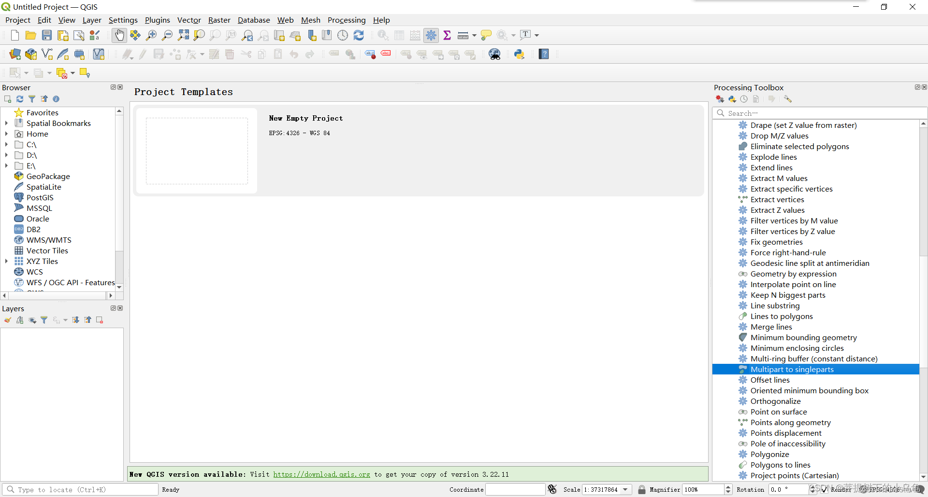Image resolution: width=928 pixels, height=497 pixels.
Task: Open the Text Annotation dropdown arrow
Action: 536,35
